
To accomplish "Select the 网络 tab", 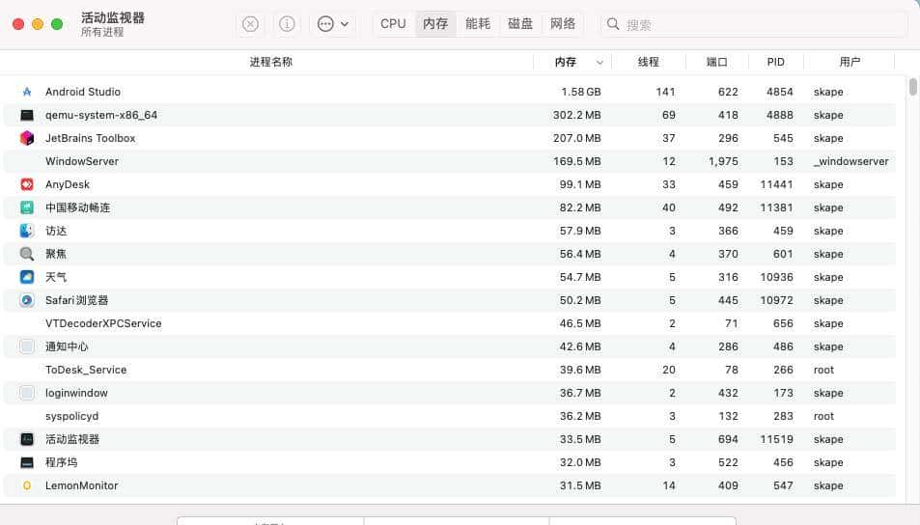I will (x=563, y=24).
